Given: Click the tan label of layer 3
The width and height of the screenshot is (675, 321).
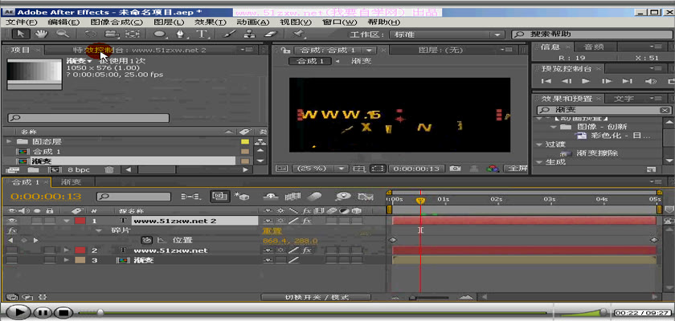Looking at the screenshot, I should click(x=80, y=260).
